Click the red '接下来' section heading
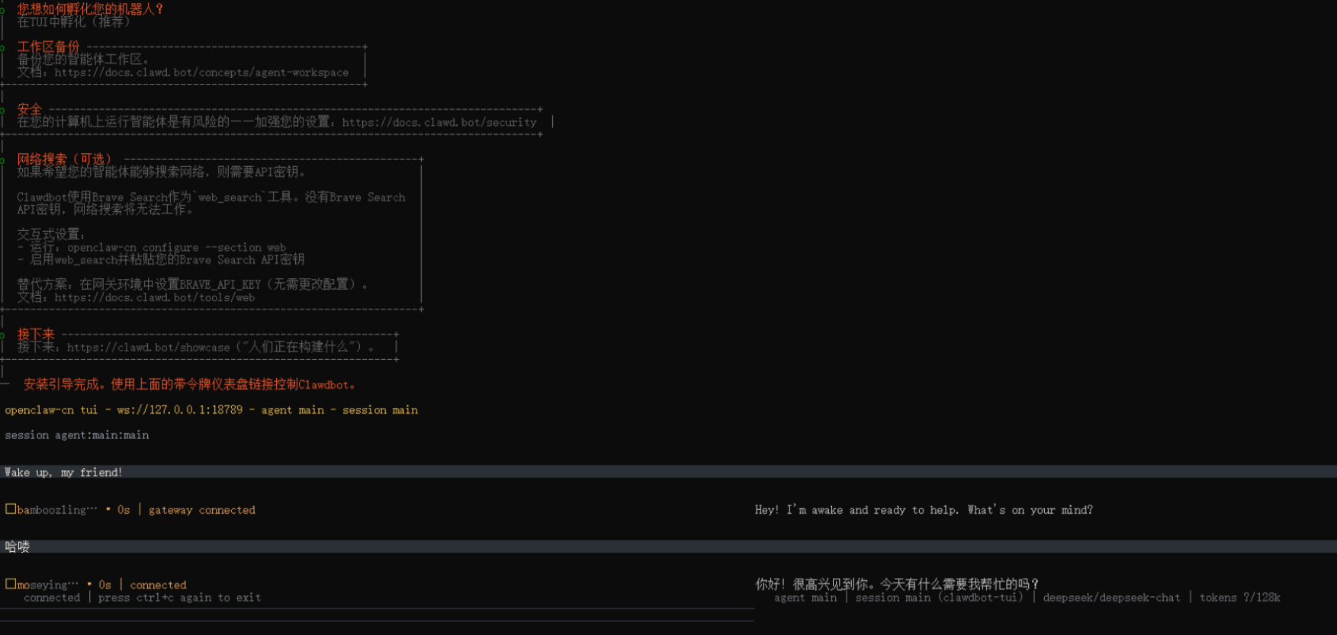 36,334
